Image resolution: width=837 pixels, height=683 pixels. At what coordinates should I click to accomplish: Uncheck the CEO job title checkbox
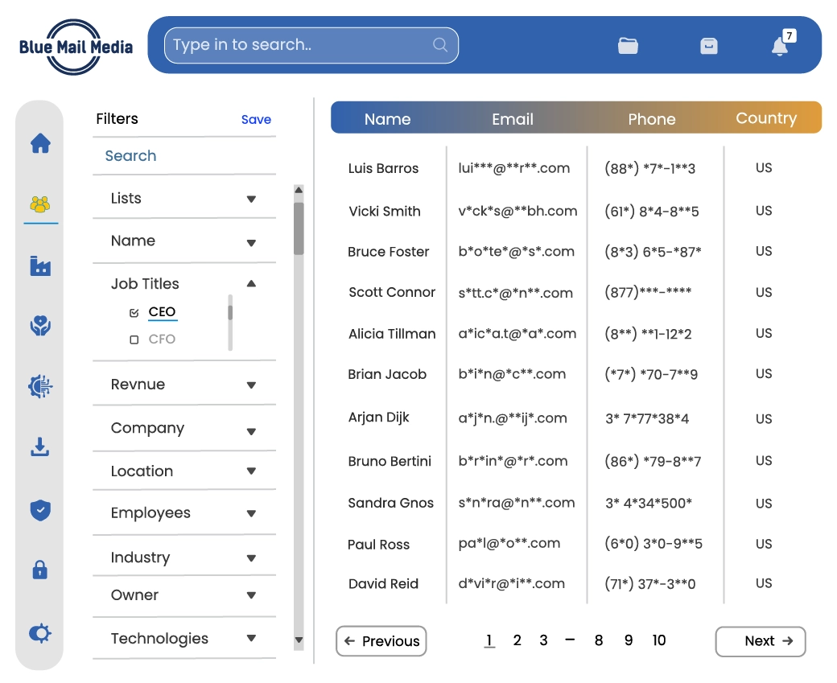click(x=134, y=313)
